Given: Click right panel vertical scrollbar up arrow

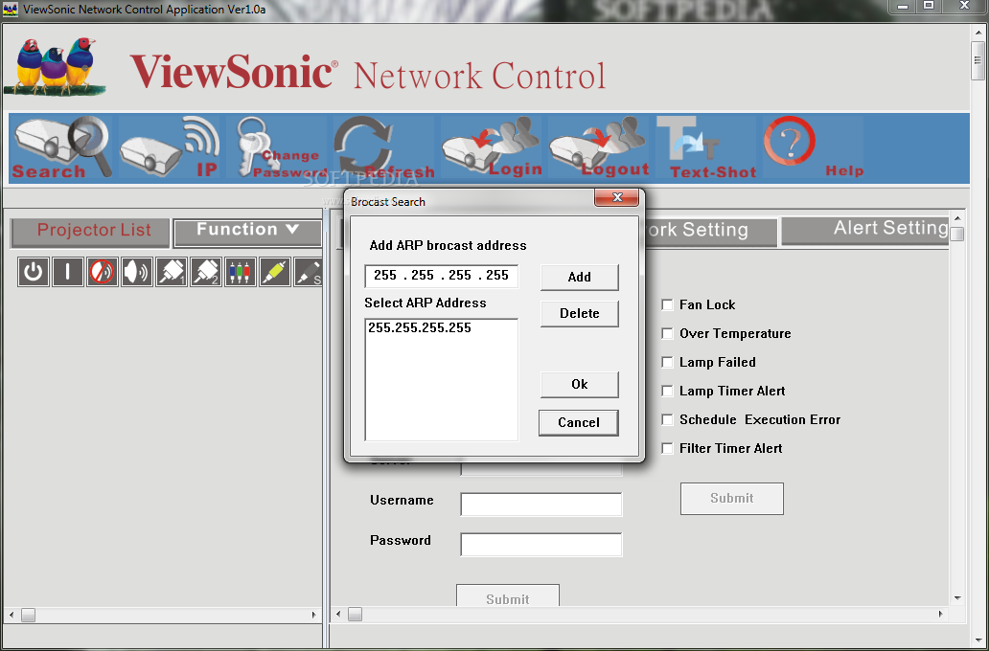Looking at the screenshot, I should (x=957, y=218).
